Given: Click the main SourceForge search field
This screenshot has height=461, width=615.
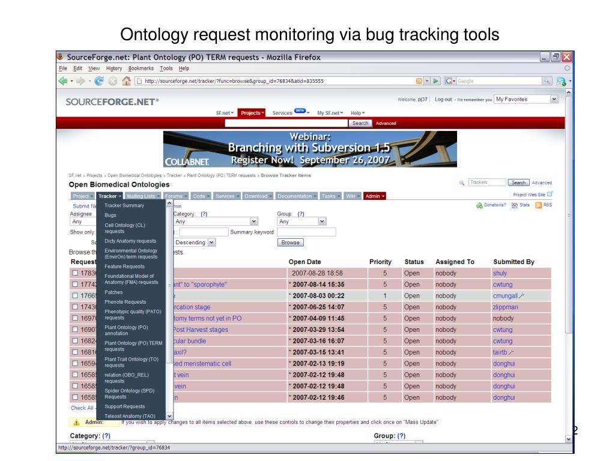Looking at the screenshot, I should pyautogui.click(x=286, y=123).
